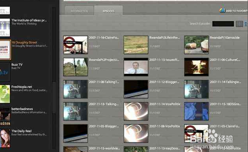Open the 2007-11-14-VoxPolitix episode thumbnail
Screen dimensions: 248x152
(136, 111)
